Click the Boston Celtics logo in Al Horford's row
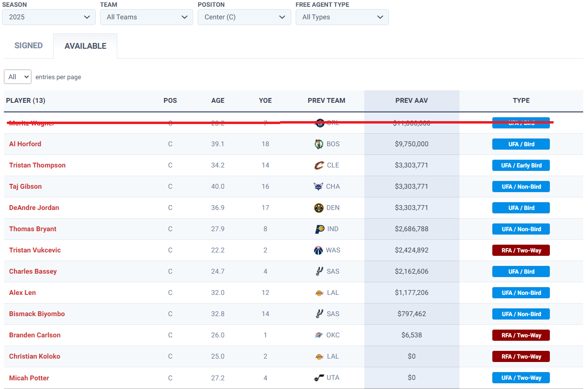The height and width of the screenshot is (389, 588). pyautogui.click(x=319, y=144)
